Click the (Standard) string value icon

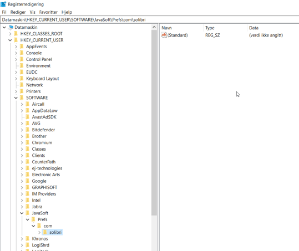click(164, 35)
